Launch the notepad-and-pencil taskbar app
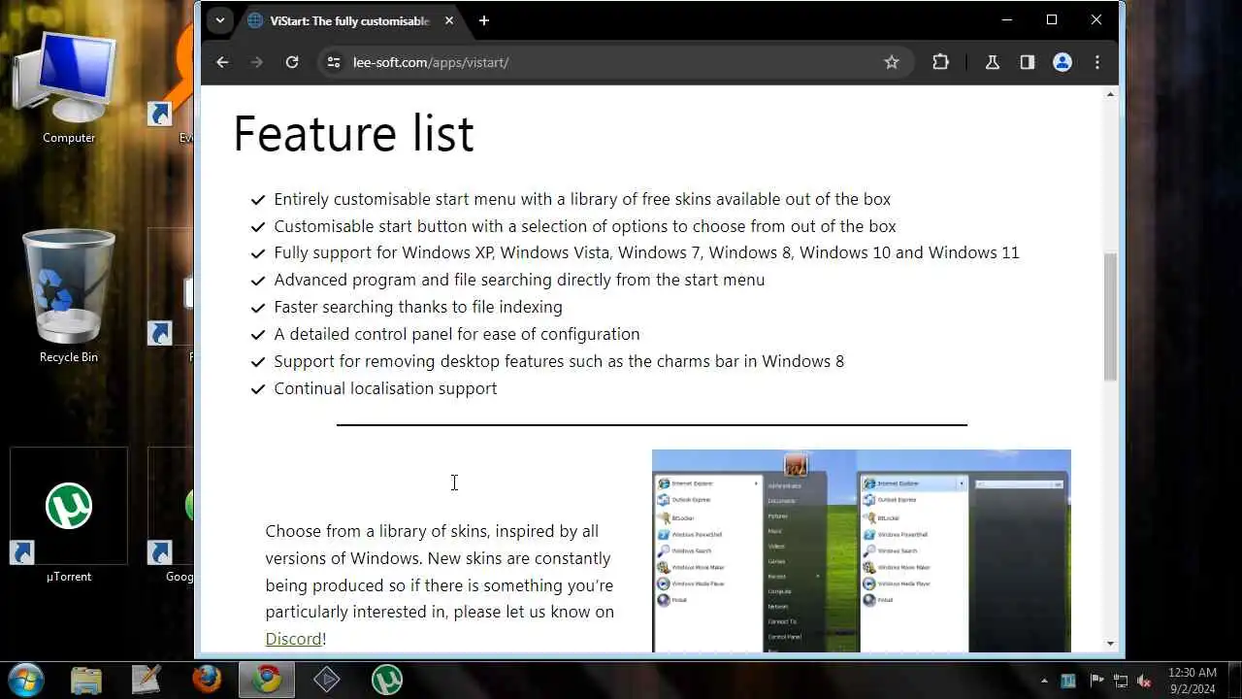 (147, 680)
